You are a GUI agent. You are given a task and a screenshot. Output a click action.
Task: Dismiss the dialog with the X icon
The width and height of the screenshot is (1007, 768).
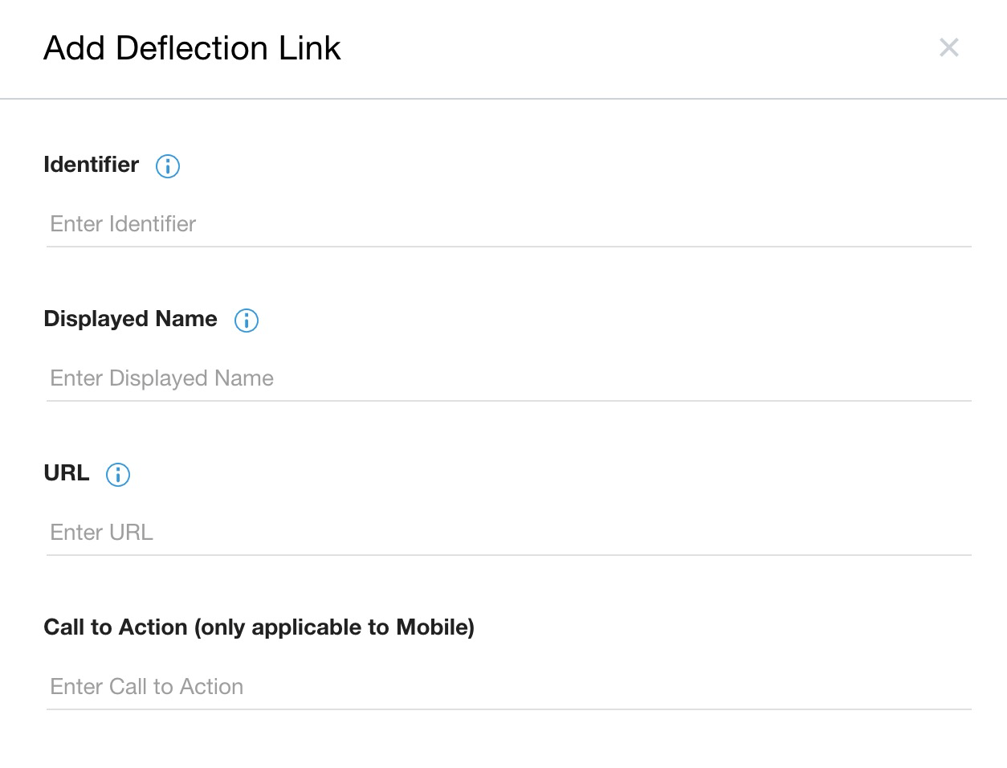pos(948,47)
